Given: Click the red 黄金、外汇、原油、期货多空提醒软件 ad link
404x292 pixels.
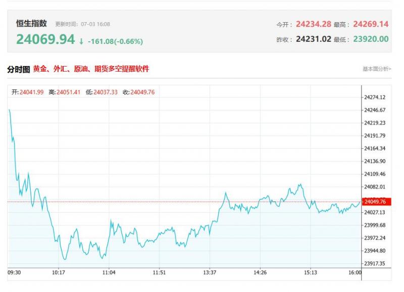Looking at the screenshot, I should click(x=91, y=69).
